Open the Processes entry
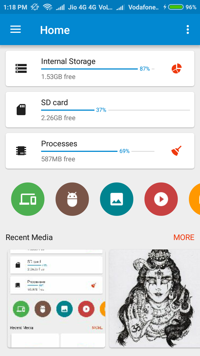Screen dimensions: 200x356 click(x=100, y=151)
